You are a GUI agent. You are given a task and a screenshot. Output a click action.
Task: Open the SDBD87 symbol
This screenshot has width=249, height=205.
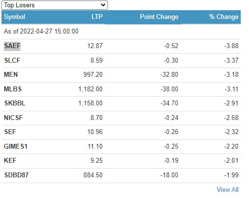click(x=17, y=175)
